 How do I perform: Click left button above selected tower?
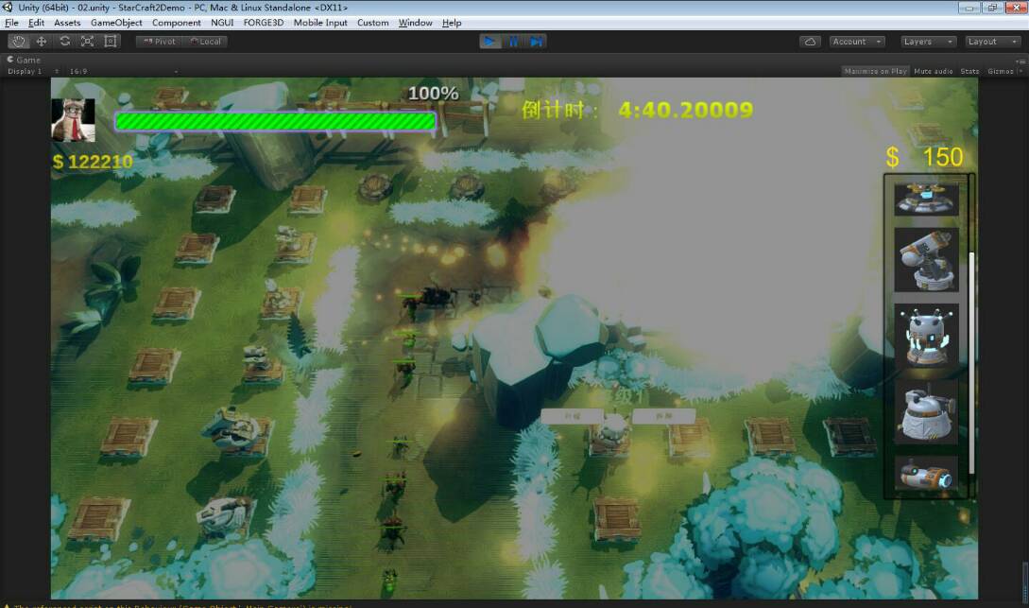(x=572, y=416)
